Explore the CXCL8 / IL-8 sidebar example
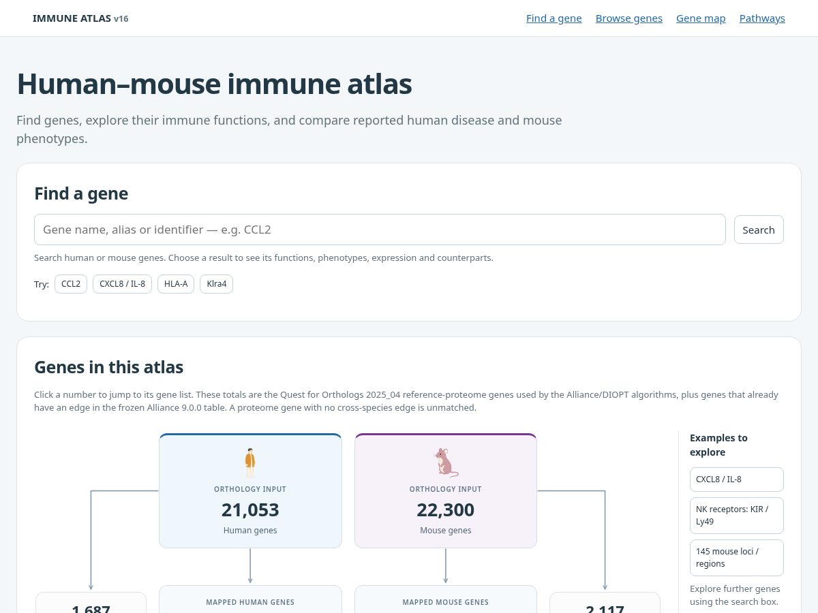 click(x=737, y=480)
